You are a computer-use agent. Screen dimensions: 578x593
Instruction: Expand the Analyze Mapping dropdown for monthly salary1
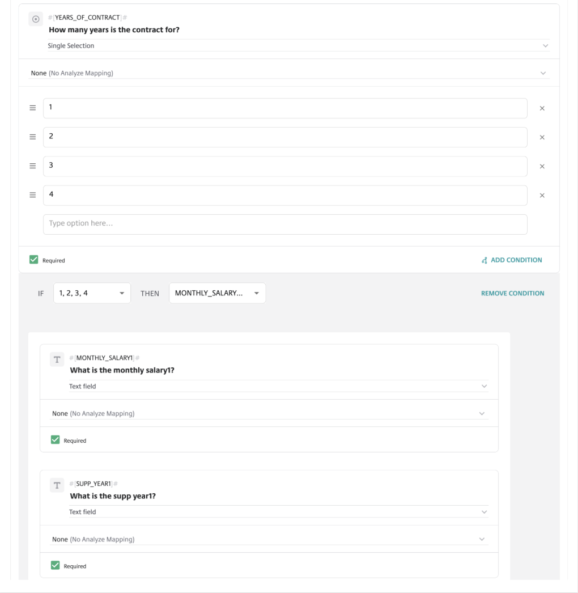pos(269,414)
